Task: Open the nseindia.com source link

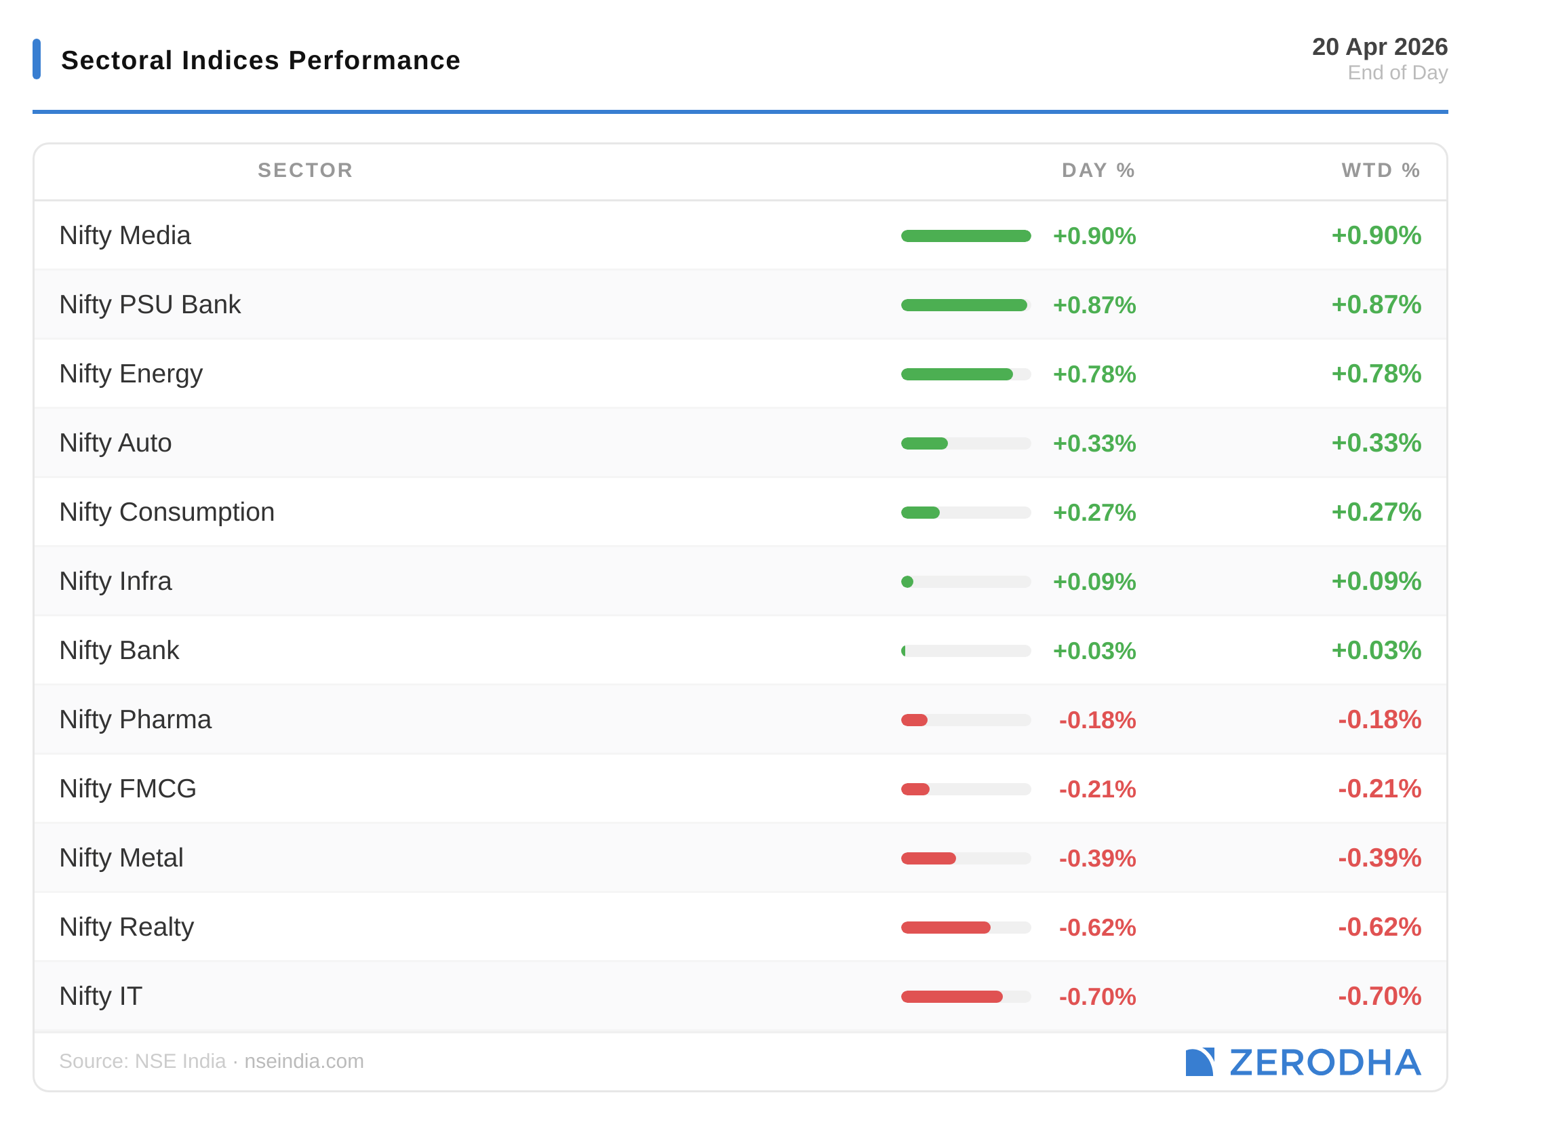Action: [304, 1061]
